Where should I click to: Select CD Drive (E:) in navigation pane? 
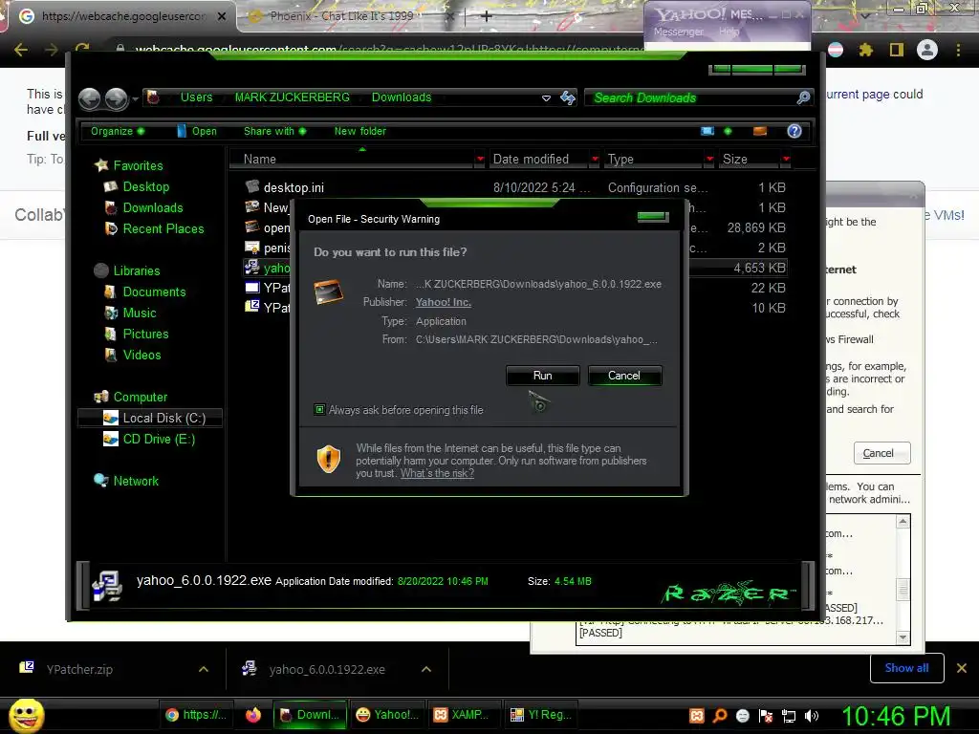click(150, 439)
